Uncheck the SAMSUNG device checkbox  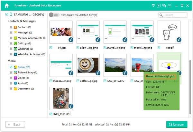(7, 14)
